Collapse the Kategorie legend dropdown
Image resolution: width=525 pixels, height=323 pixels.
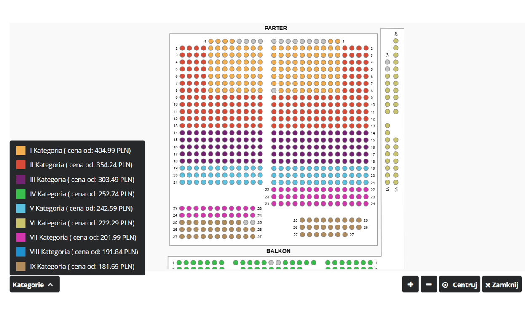(34, 285)
